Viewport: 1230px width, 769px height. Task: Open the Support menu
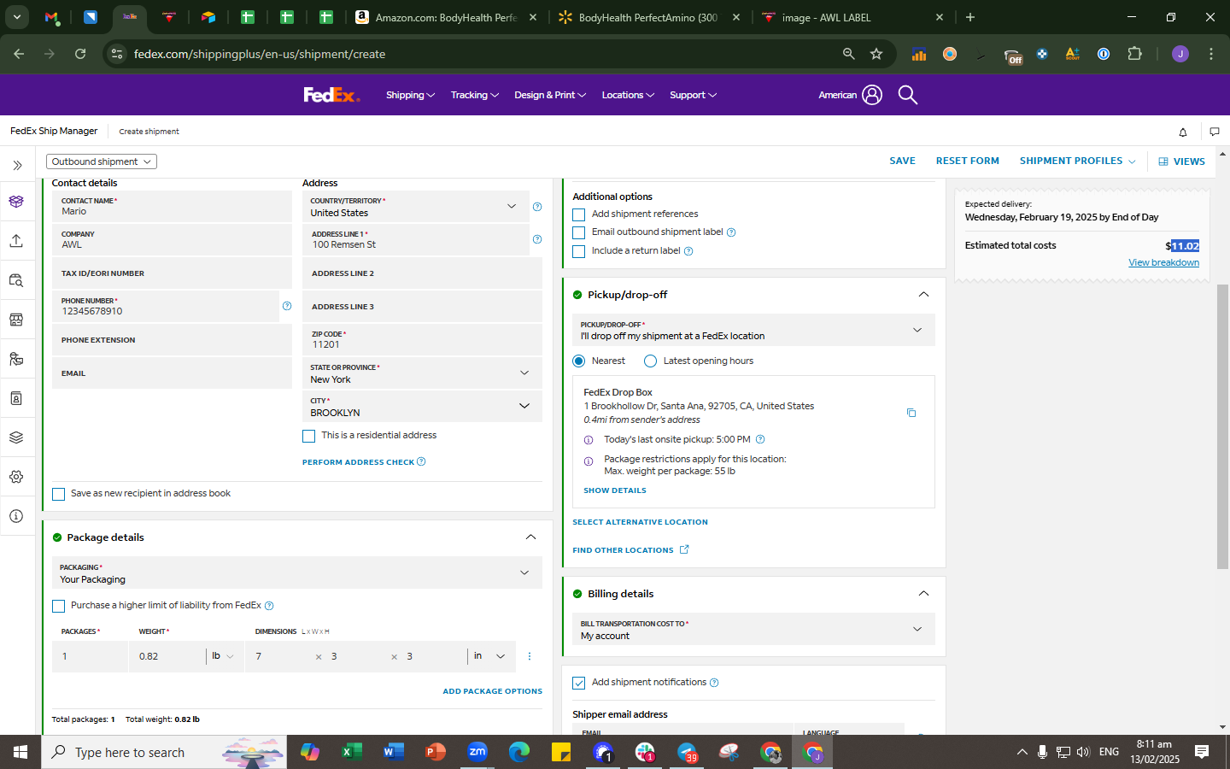point(693,95)
